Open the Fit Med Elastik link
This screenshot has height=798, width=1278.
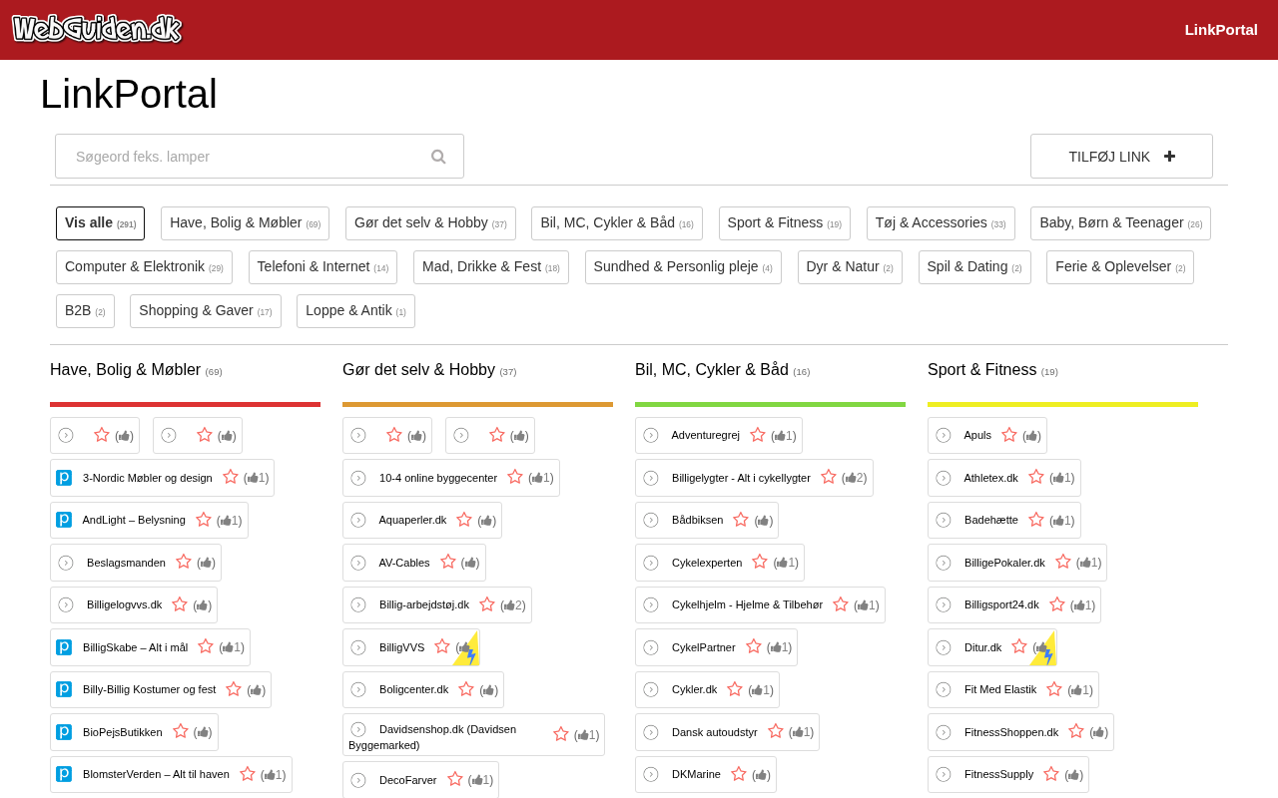1000,690
